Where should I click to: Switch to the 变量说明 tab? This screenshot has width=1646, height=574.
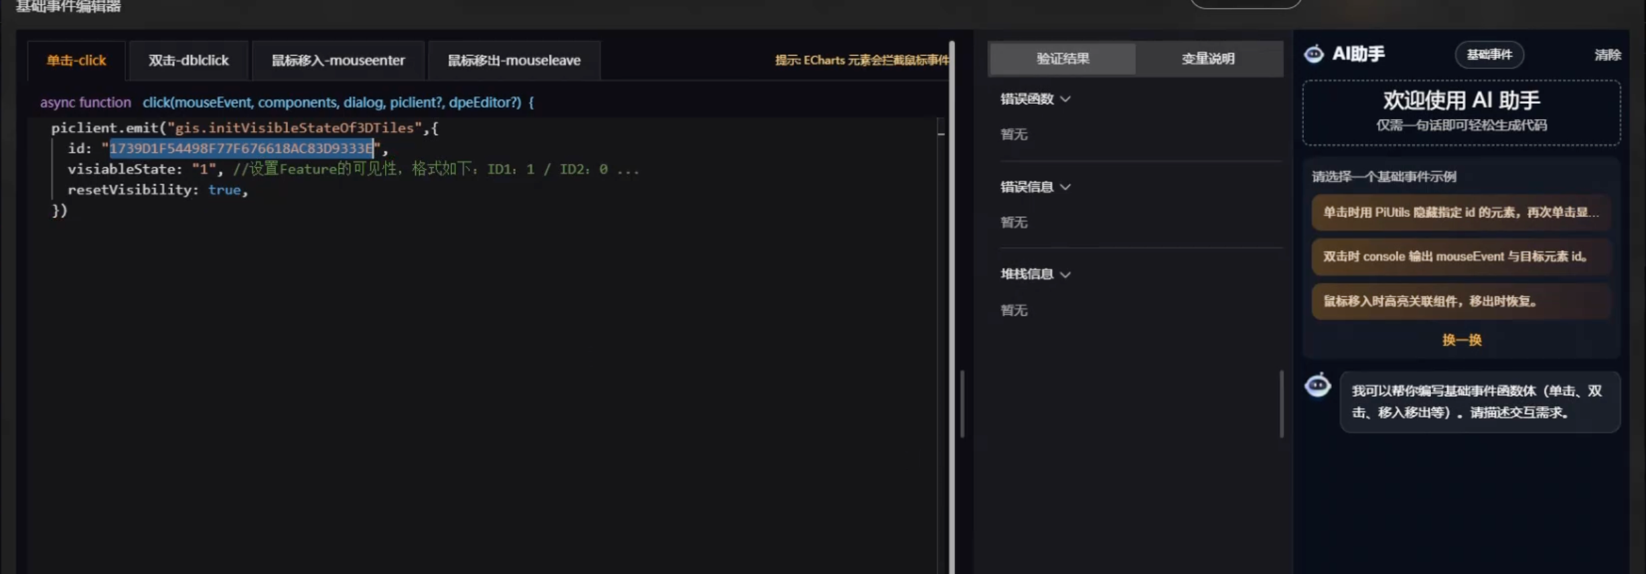point(1208,59)
